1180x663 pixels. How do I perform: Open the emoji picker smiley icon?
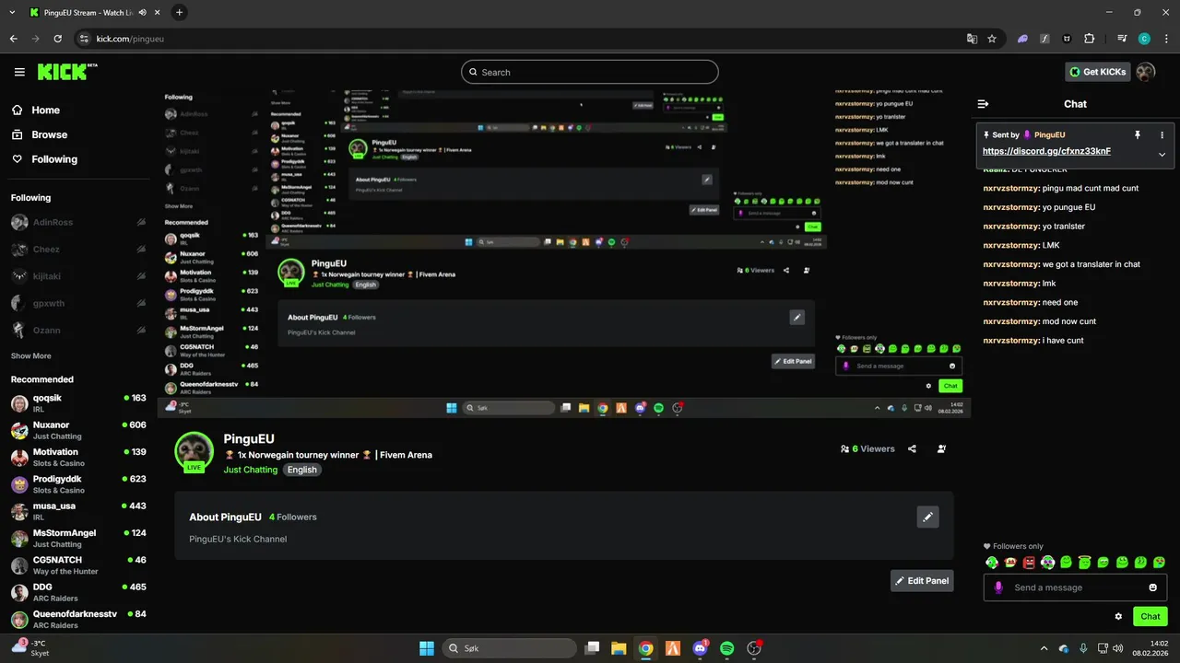[1152, 587]
